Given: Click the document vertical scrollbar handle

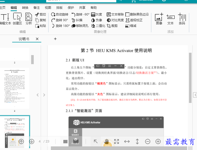Looking at the screenshot, I should pos(190,78).
